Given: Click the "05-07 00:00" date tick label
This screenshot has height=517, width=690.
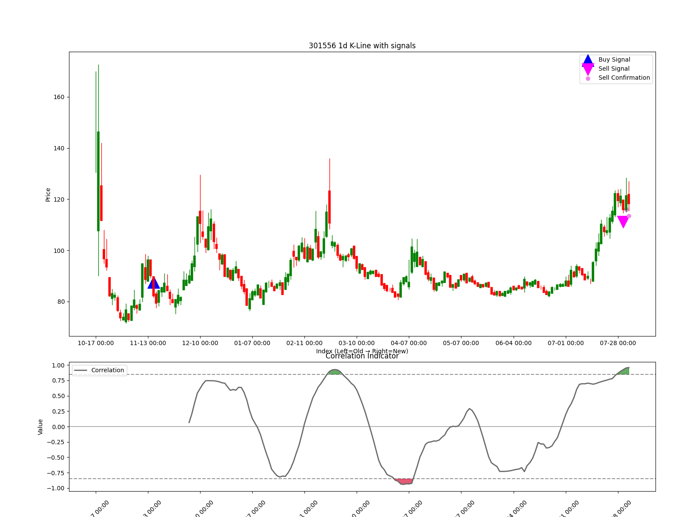Looking at the screenshot, I should pyautogui.click(x=461, y=343).
